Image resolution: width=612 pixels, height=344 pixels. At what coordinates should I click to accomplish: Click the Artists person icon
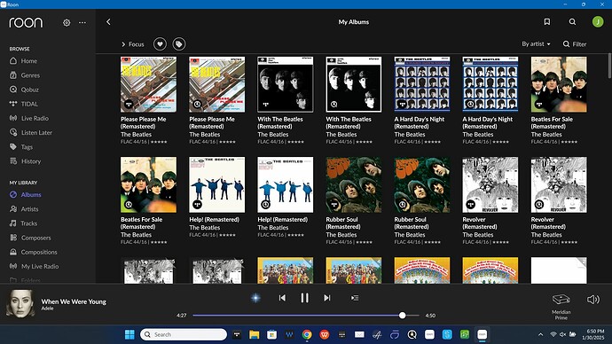click(13, 208)
